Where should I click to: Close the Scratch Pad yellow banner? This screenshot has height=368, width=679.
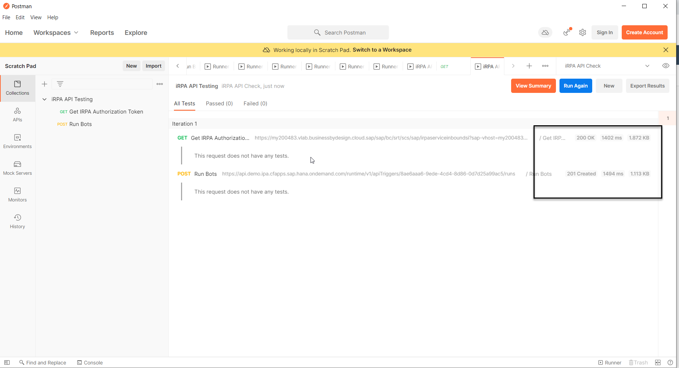pos(666,50)
